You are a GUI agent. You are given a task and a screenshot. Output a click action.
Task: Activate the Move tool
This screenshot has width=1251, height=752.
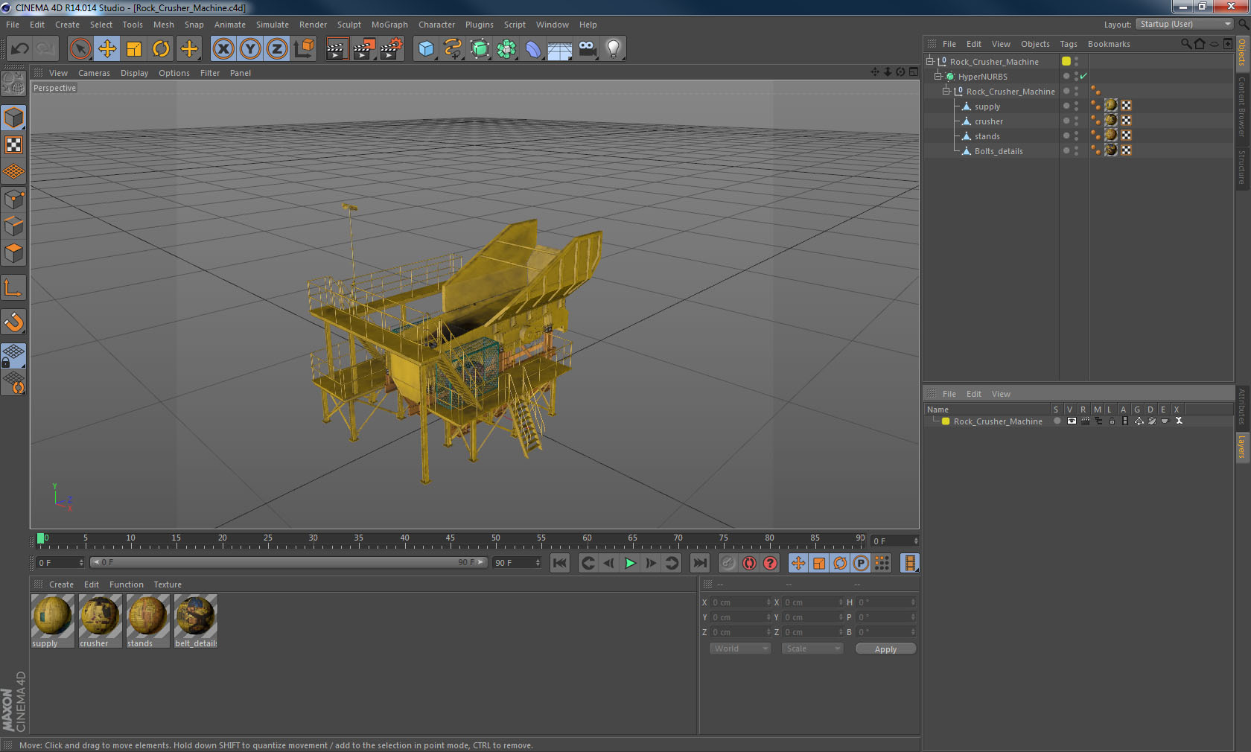click(107, 49)
